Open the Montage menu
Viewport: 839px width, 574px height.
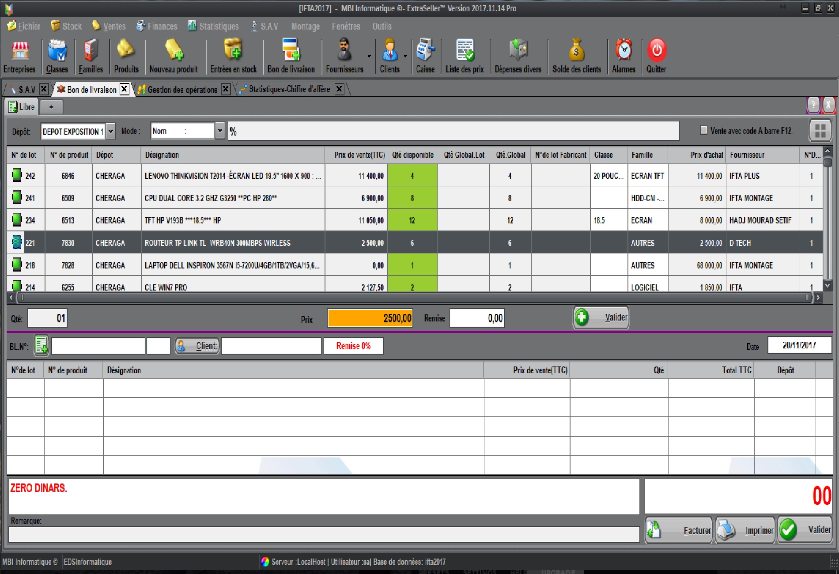click(306, 26)
